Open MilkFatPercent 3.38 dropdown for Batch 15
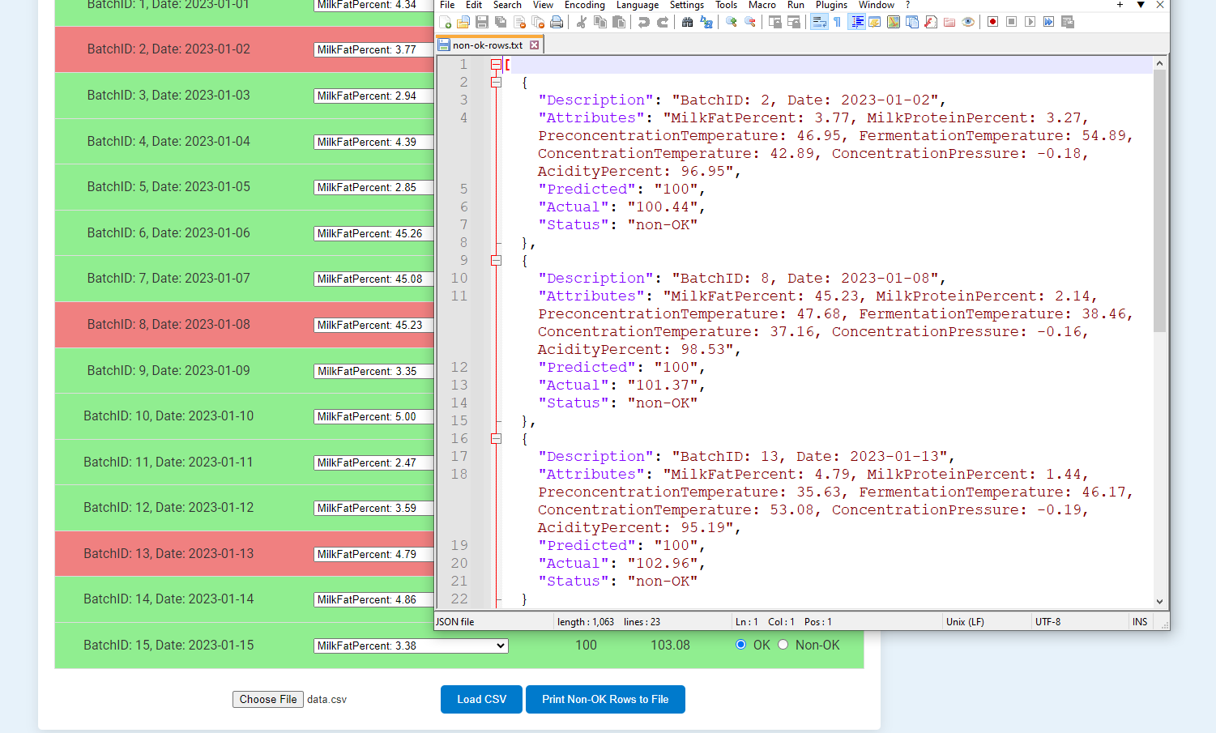 point(411,646)
